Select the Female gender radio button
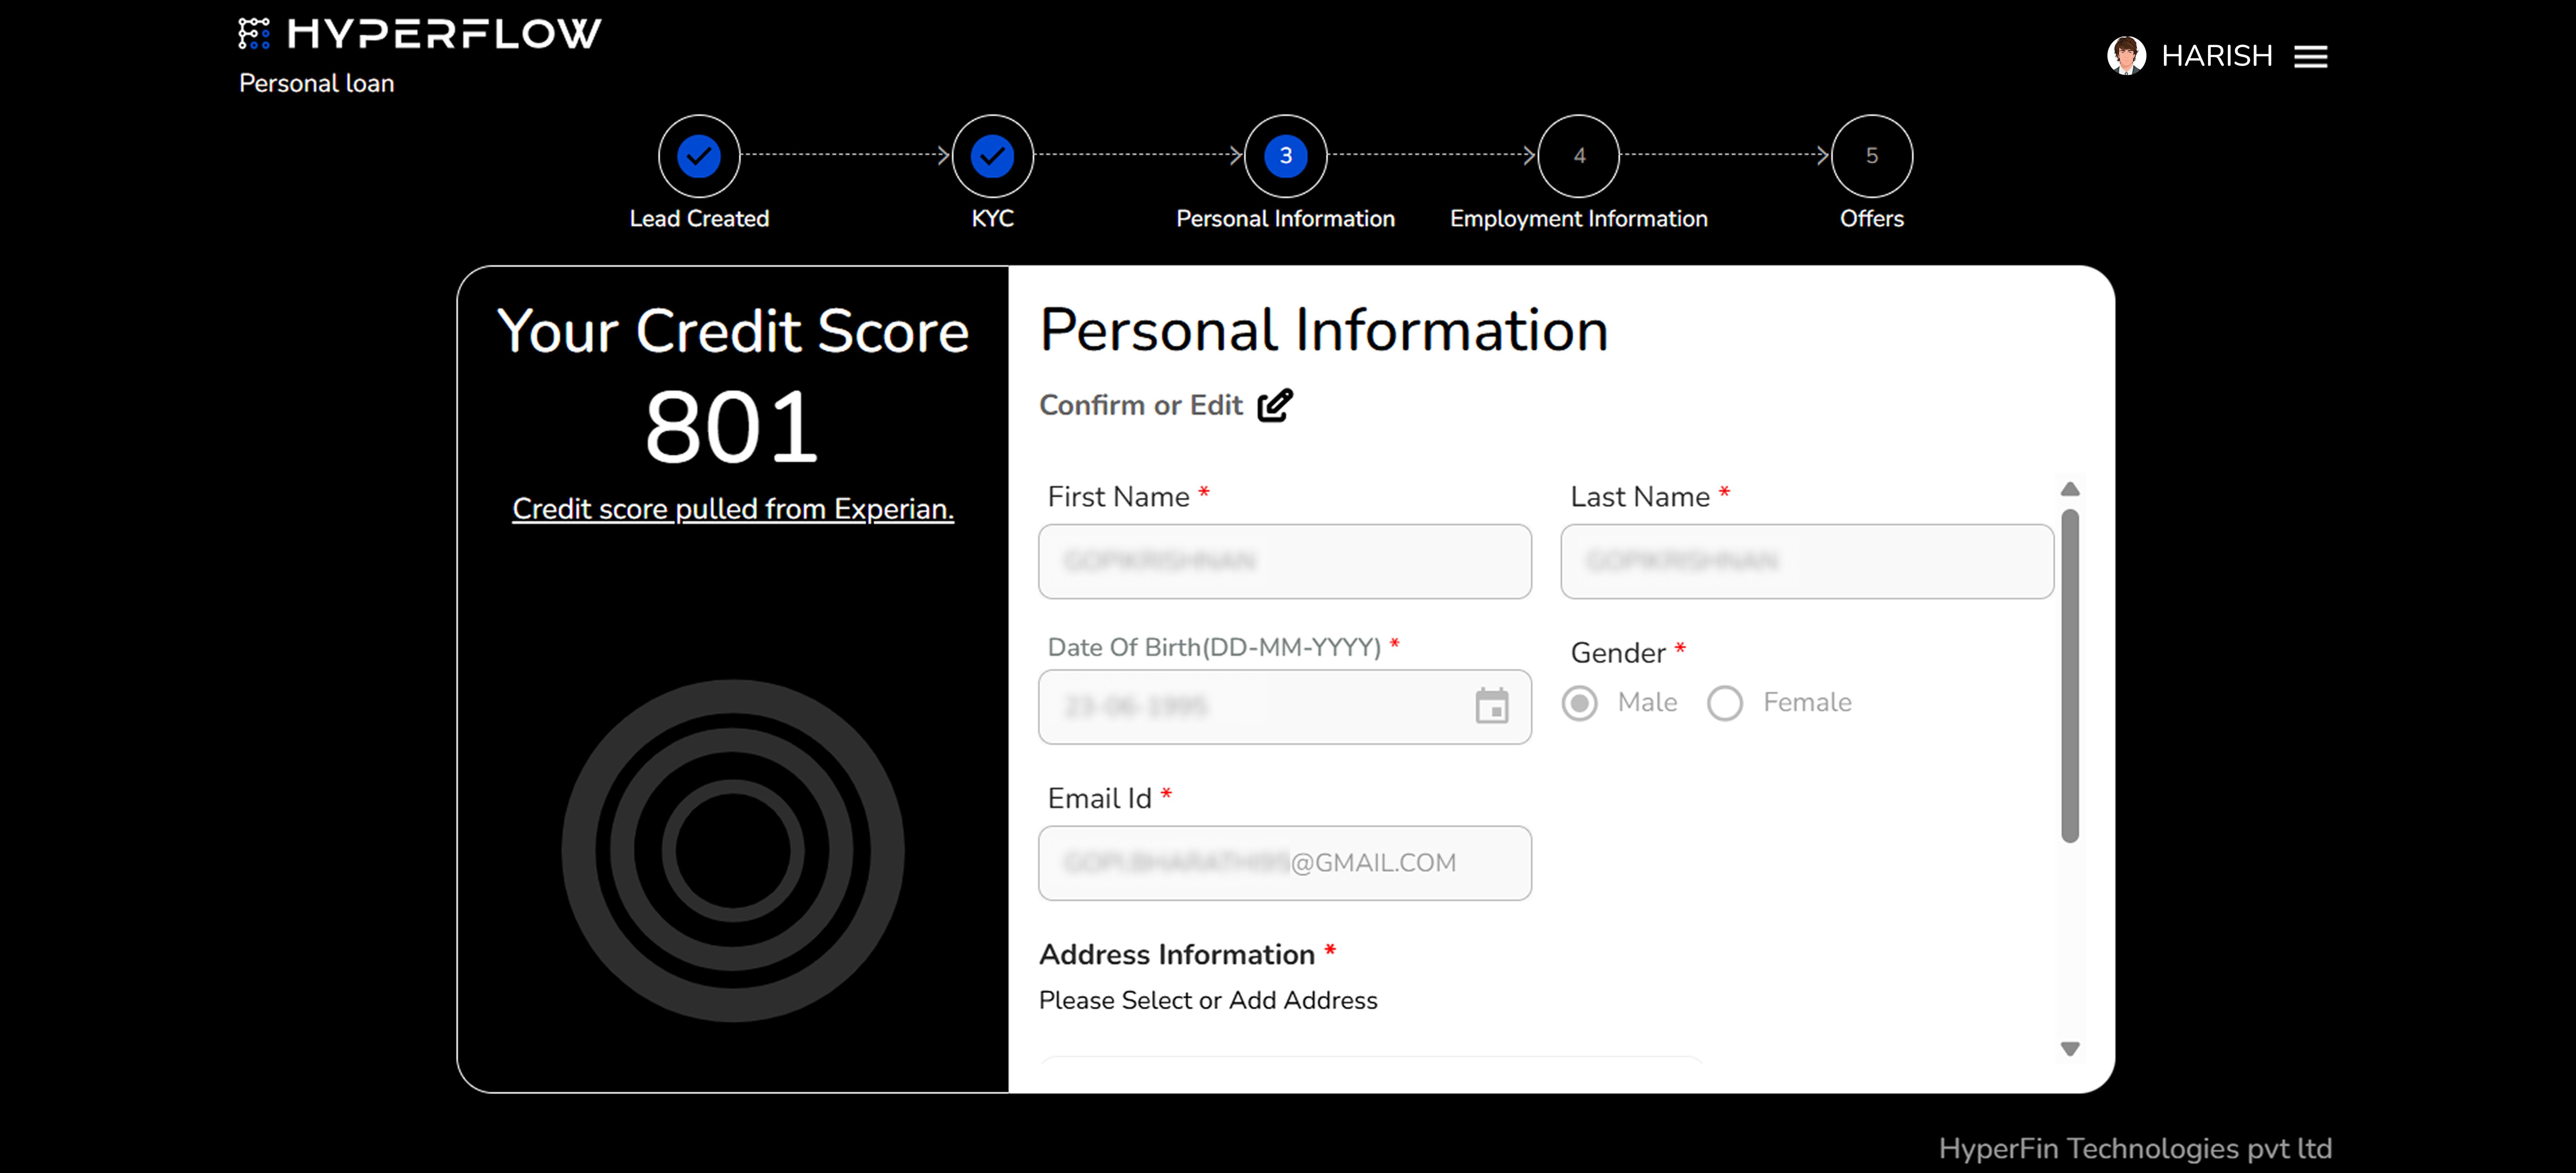Viewport: 2576px width, 1173px height. (x=1725, y=703)
